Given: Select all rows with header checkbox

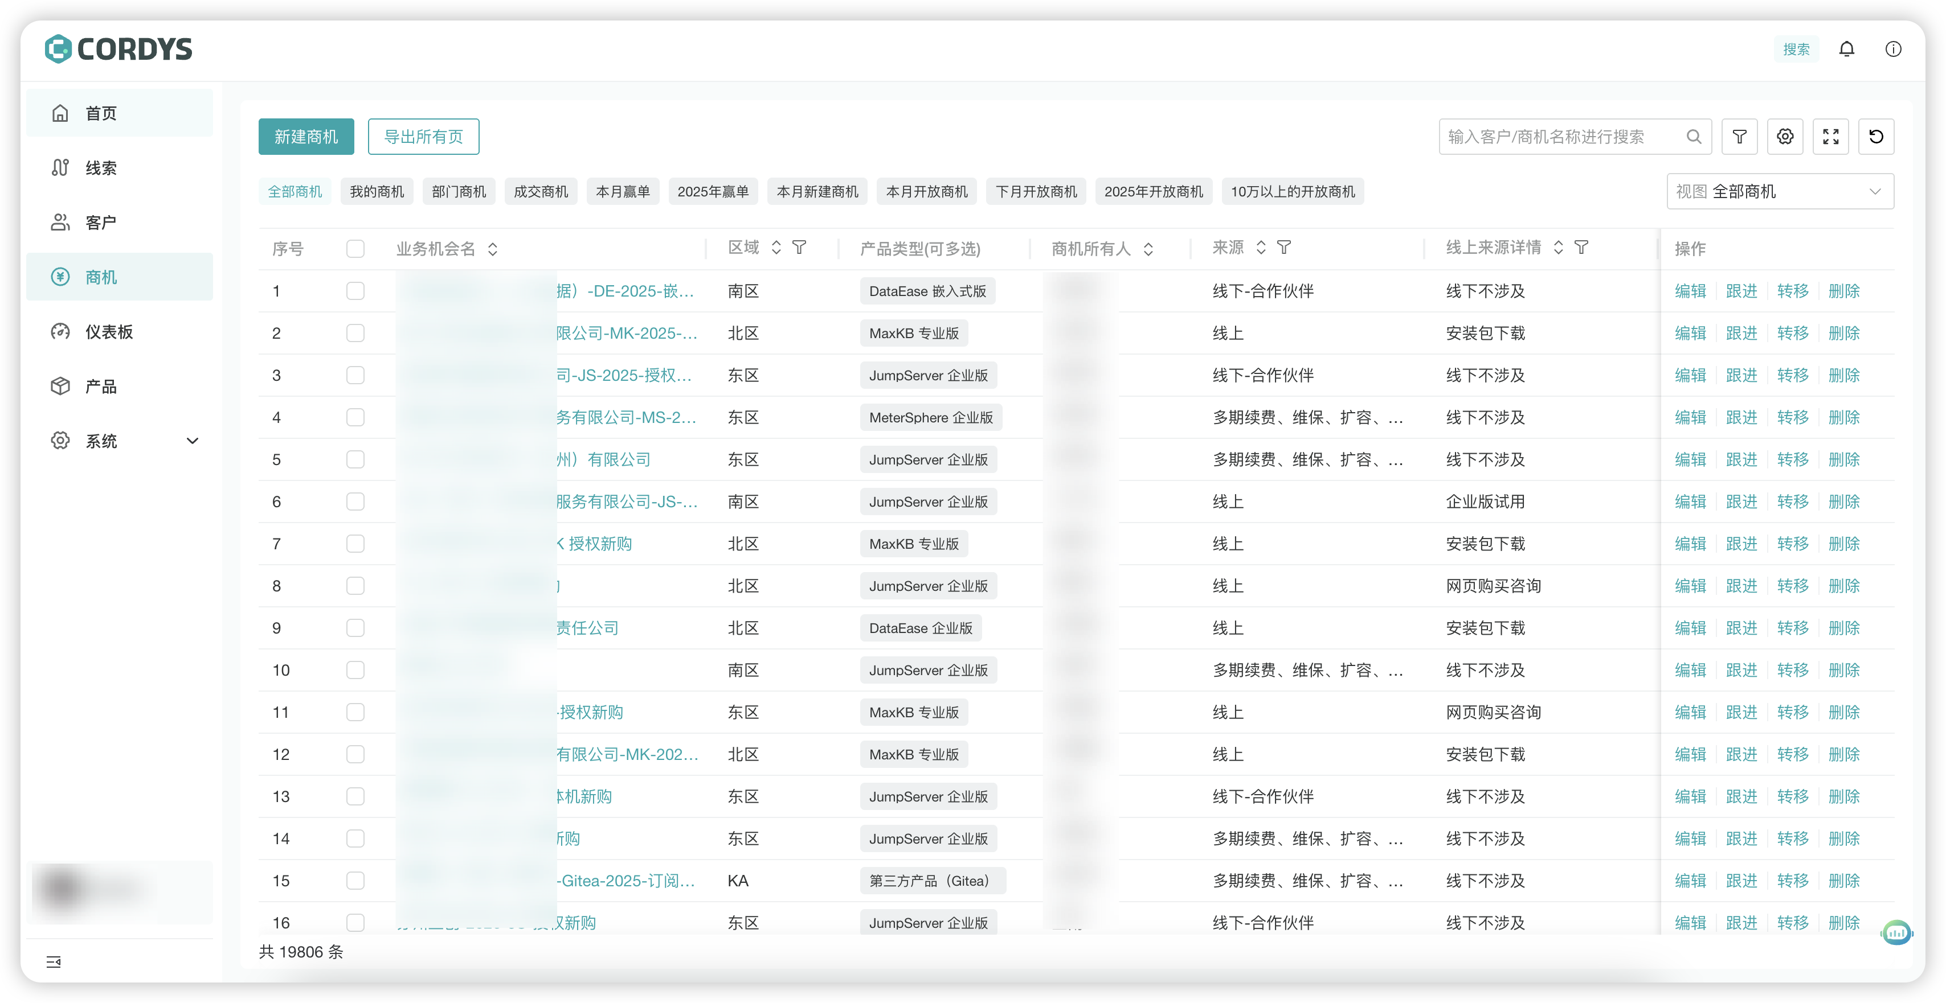Looking at the screenshot, I should click(x=355, y=249).
